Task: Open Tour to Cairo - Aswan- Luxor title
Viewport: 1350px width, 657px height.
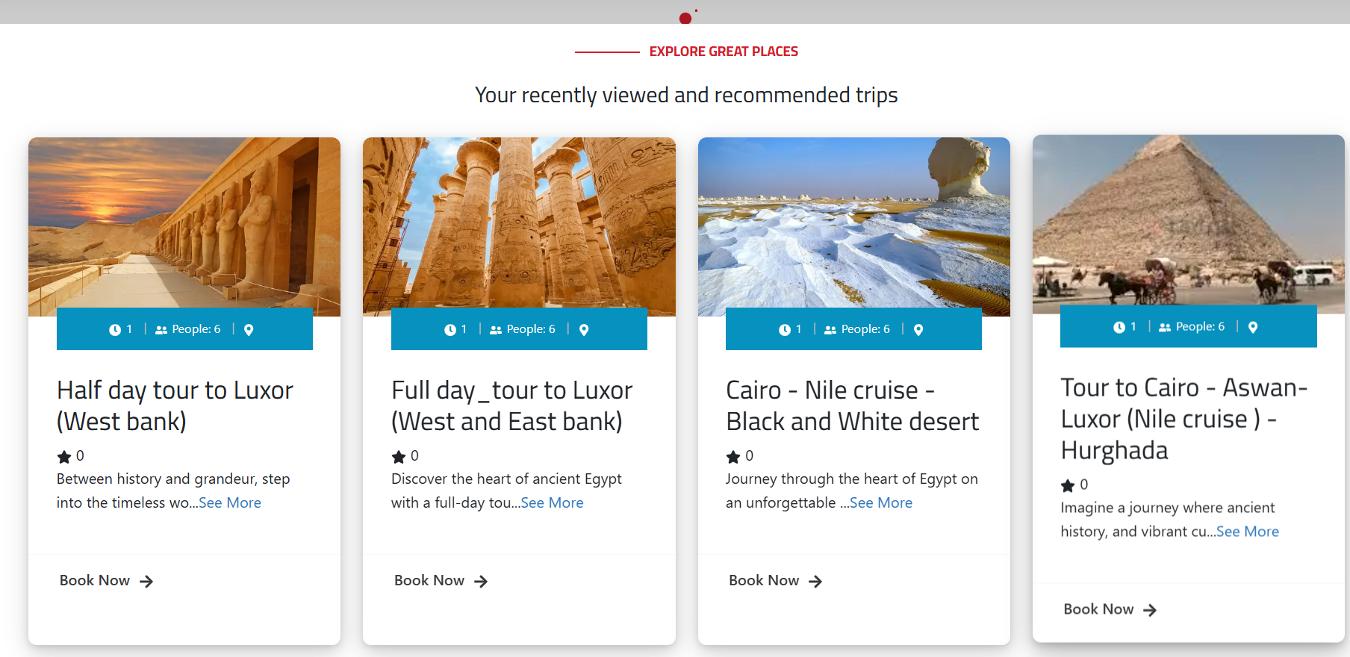Action: [1184, 419]
